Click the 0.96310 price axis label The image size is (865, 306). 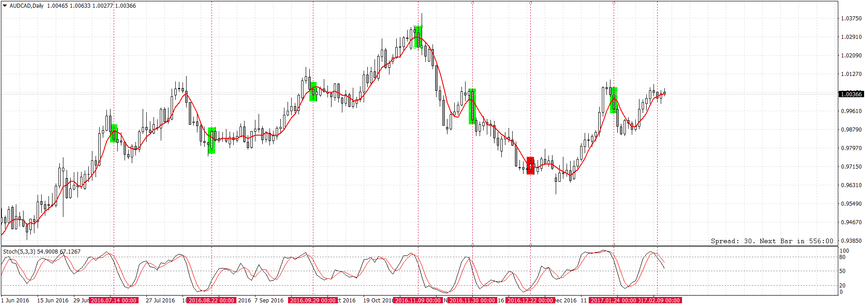[x=851, y=185]
